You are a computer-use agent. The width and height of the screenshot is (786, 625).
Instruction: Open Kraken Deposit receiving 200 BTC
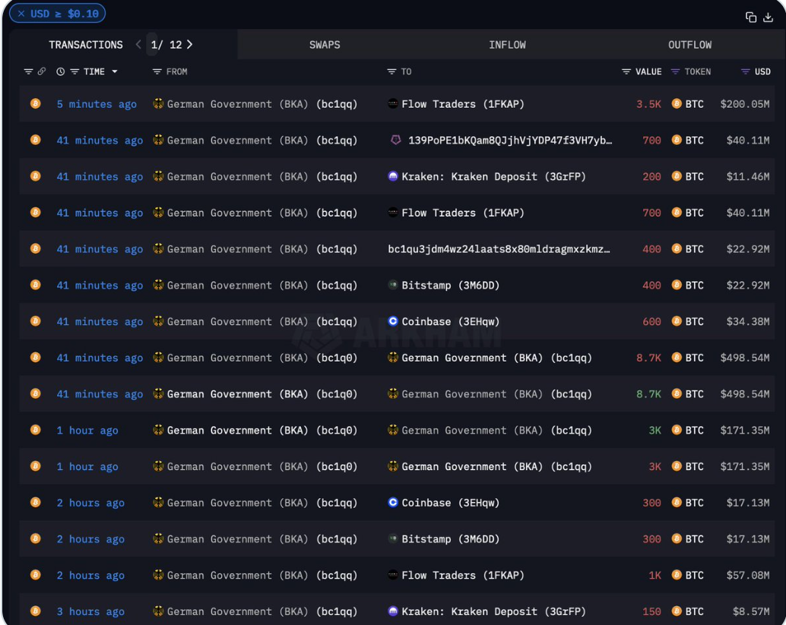pos(494,176)
